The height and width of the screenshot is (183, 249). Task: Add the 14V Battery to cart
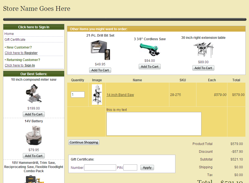pos(34,156)
